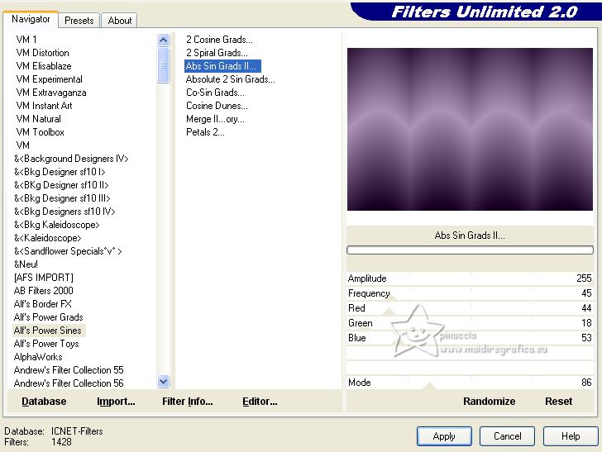Select the &<Background Designers IV> category

coord(71,159)
